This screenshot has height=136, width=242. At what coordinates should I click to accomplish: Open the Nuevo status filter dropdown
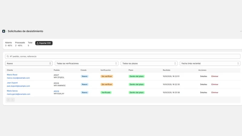[x=29, y=63]
